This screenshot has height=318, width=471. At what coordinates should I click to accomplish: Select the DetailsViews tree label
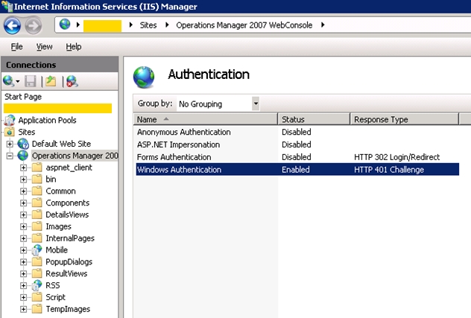pyautogui.click(x=67, y=214)
